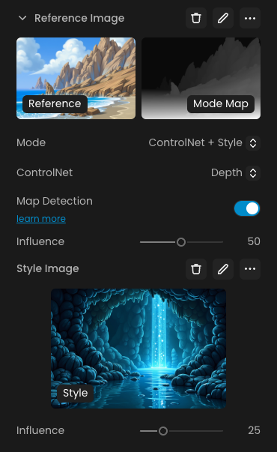This screenshot has height=452, width=277.
Task: Click the Style Image trash icon
Action: click(196, 269)
